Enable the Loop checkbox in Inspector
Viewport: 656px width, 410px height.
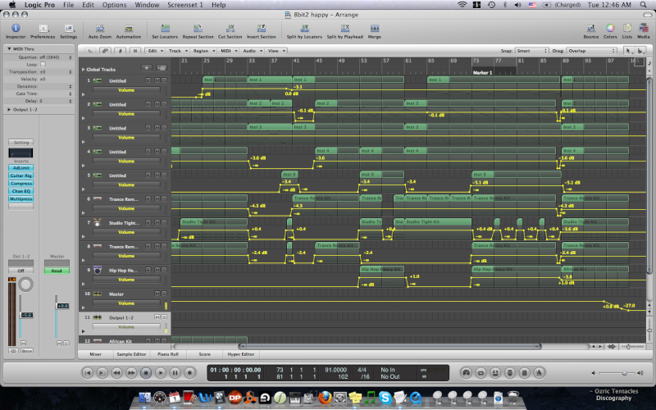click(x=43, y=65)
